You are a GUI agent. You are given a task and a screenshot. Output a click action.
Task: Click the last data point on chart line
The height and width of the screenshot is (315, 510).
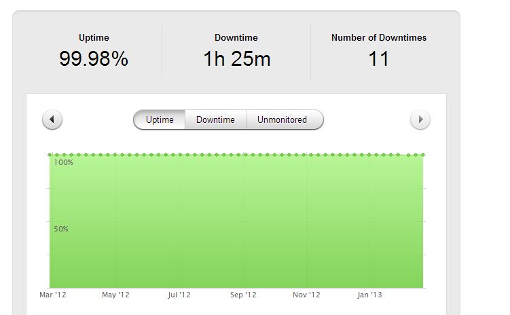click(x=423, y=155)
